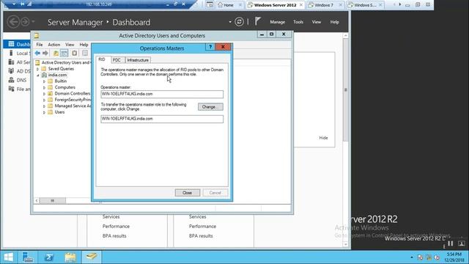This screenshot has width=469, height=264.
Task: Open File Explorer from the taskbar
Action: click(70, 257)
